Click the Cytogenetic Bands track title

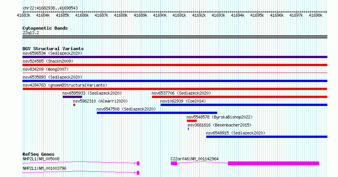click(x=45, y=28)
